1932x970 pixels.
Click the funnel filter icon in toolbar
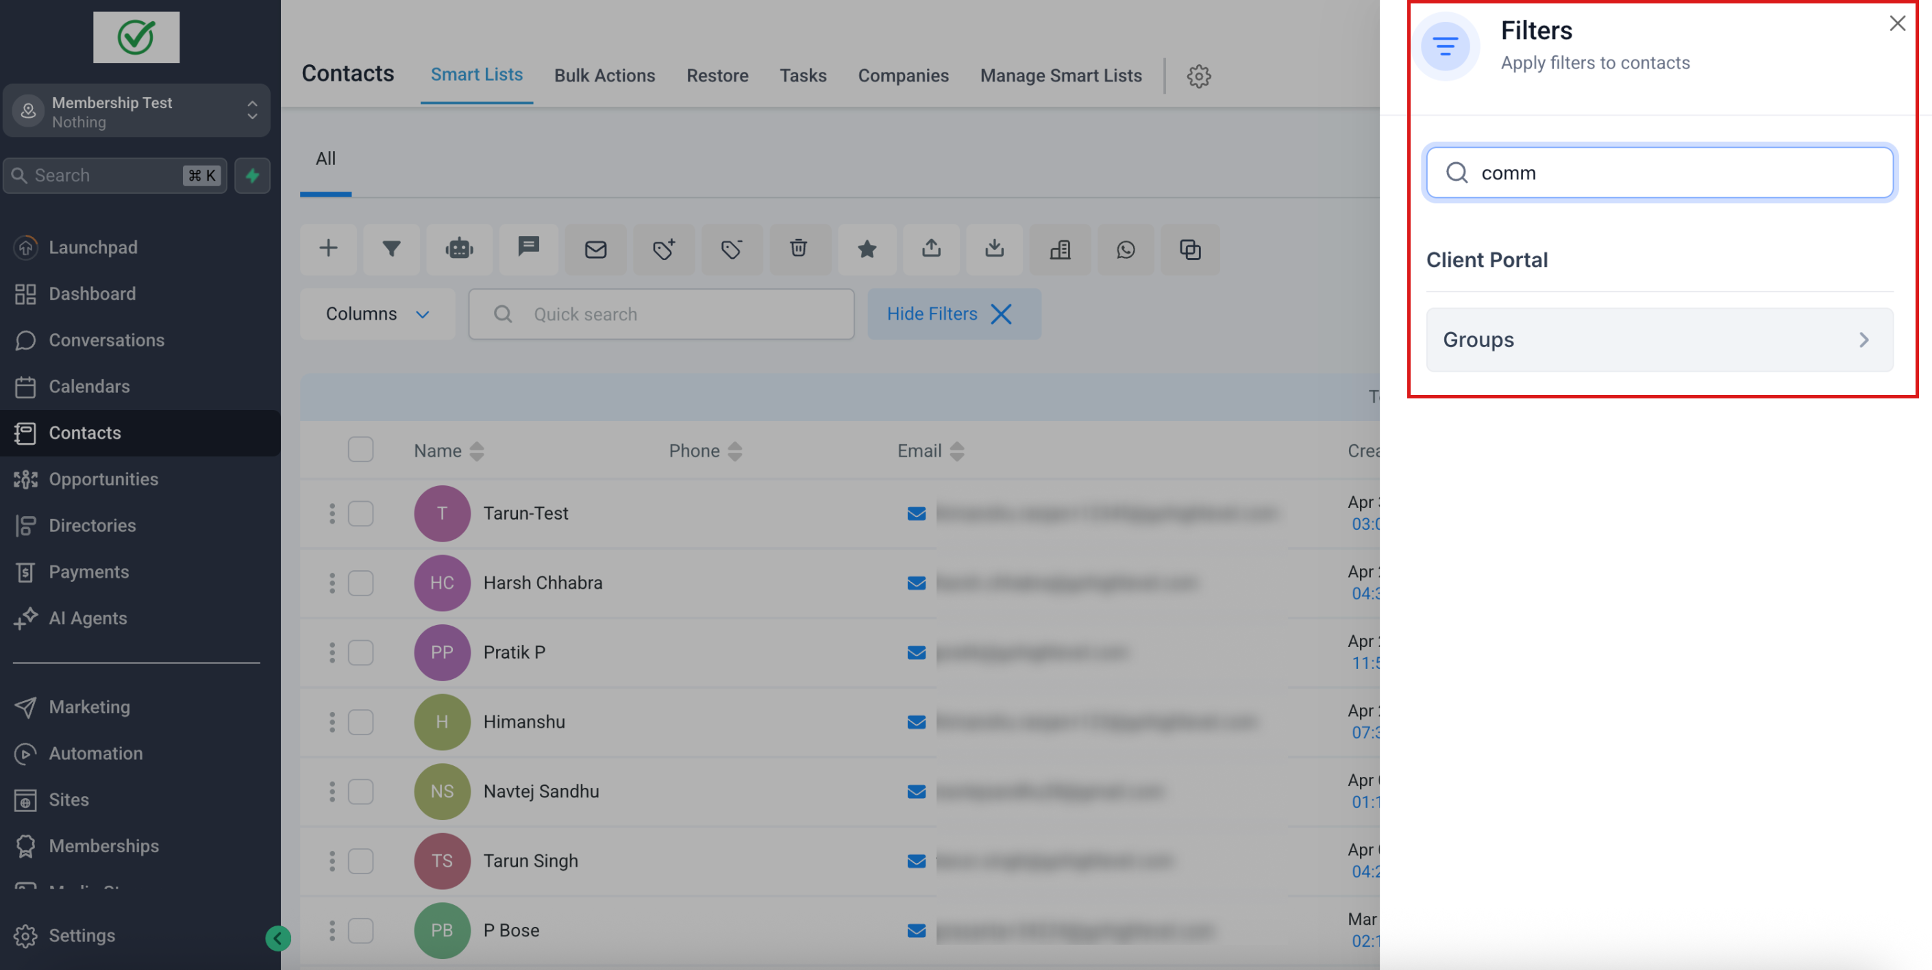pyautogui.click(x=391, y=249)
